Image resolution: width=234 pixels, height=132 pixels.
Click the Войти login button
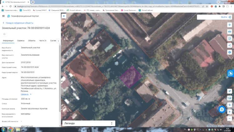226,17
